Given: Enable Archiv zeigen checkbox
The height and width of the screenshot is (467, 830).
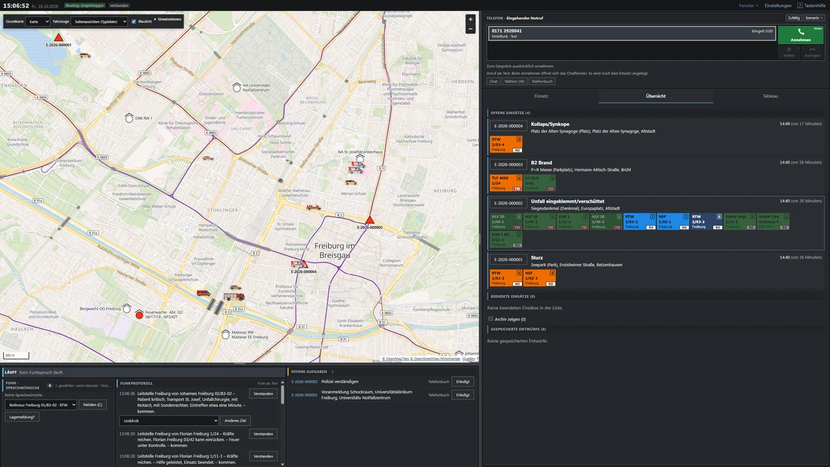Looking at the screenshot, I should tap(490, 319).
